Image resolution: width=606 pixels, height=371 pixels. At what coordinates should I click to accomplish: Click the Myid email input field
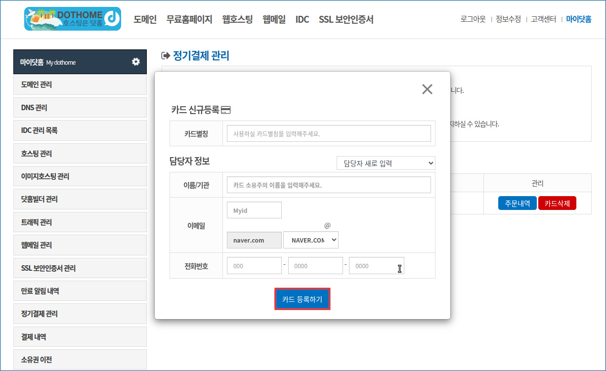tap(254, 210)
